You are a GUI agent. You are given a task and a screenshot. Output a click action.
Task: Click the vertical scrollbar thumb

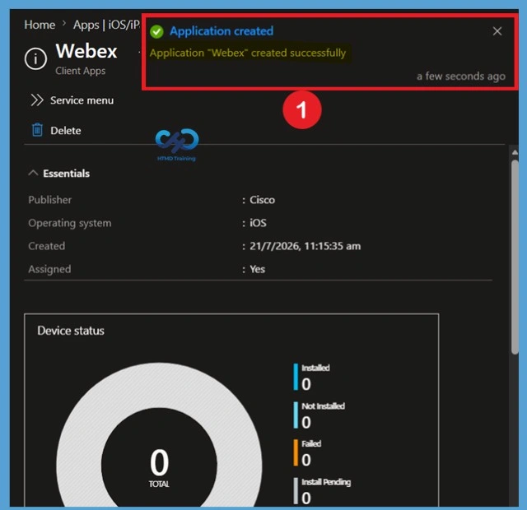pos(515,257)
